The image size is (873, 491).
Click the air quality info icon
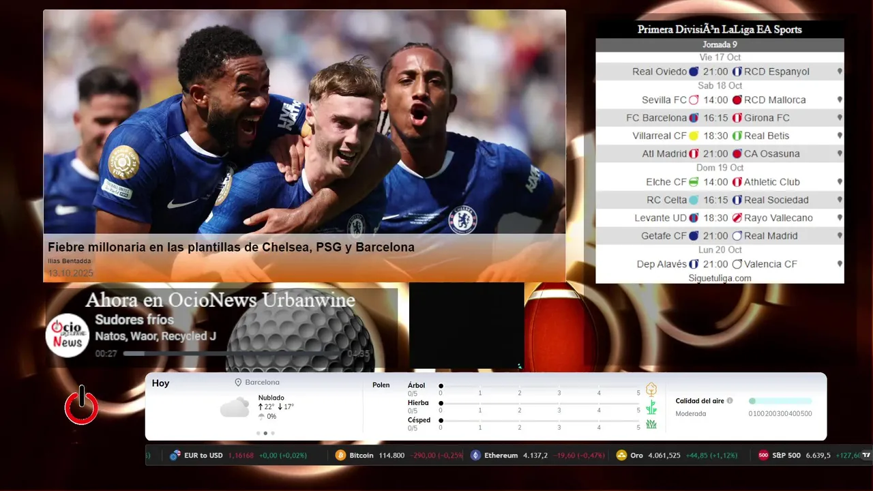730,401
